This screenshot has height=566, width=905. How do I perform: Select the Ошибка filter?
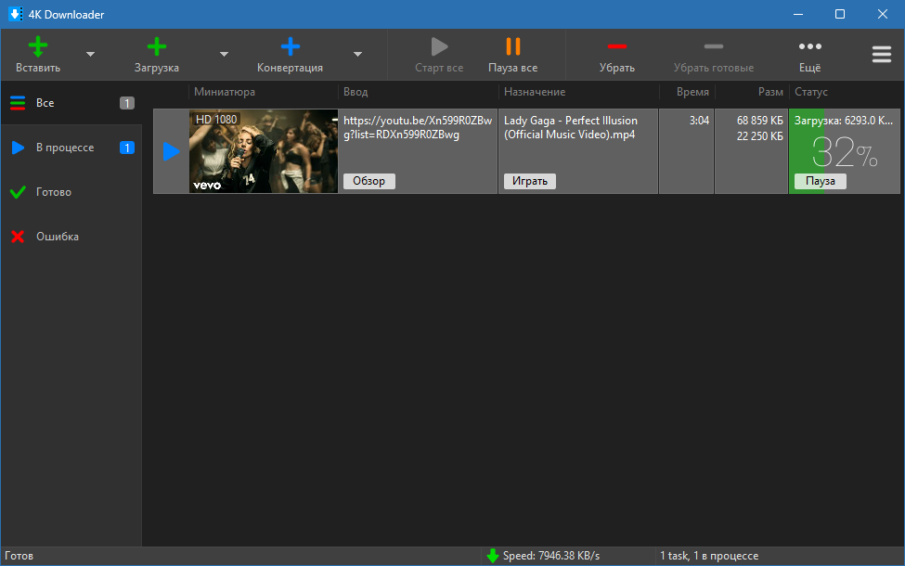tap(71, 237)
